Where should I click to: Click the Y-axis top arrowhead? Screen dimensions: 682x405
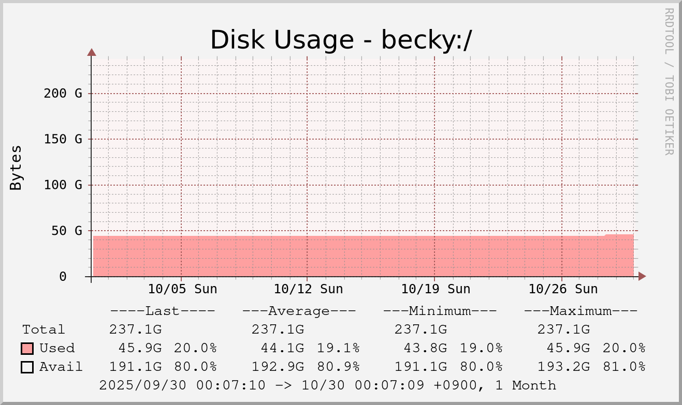pos(92,52)
